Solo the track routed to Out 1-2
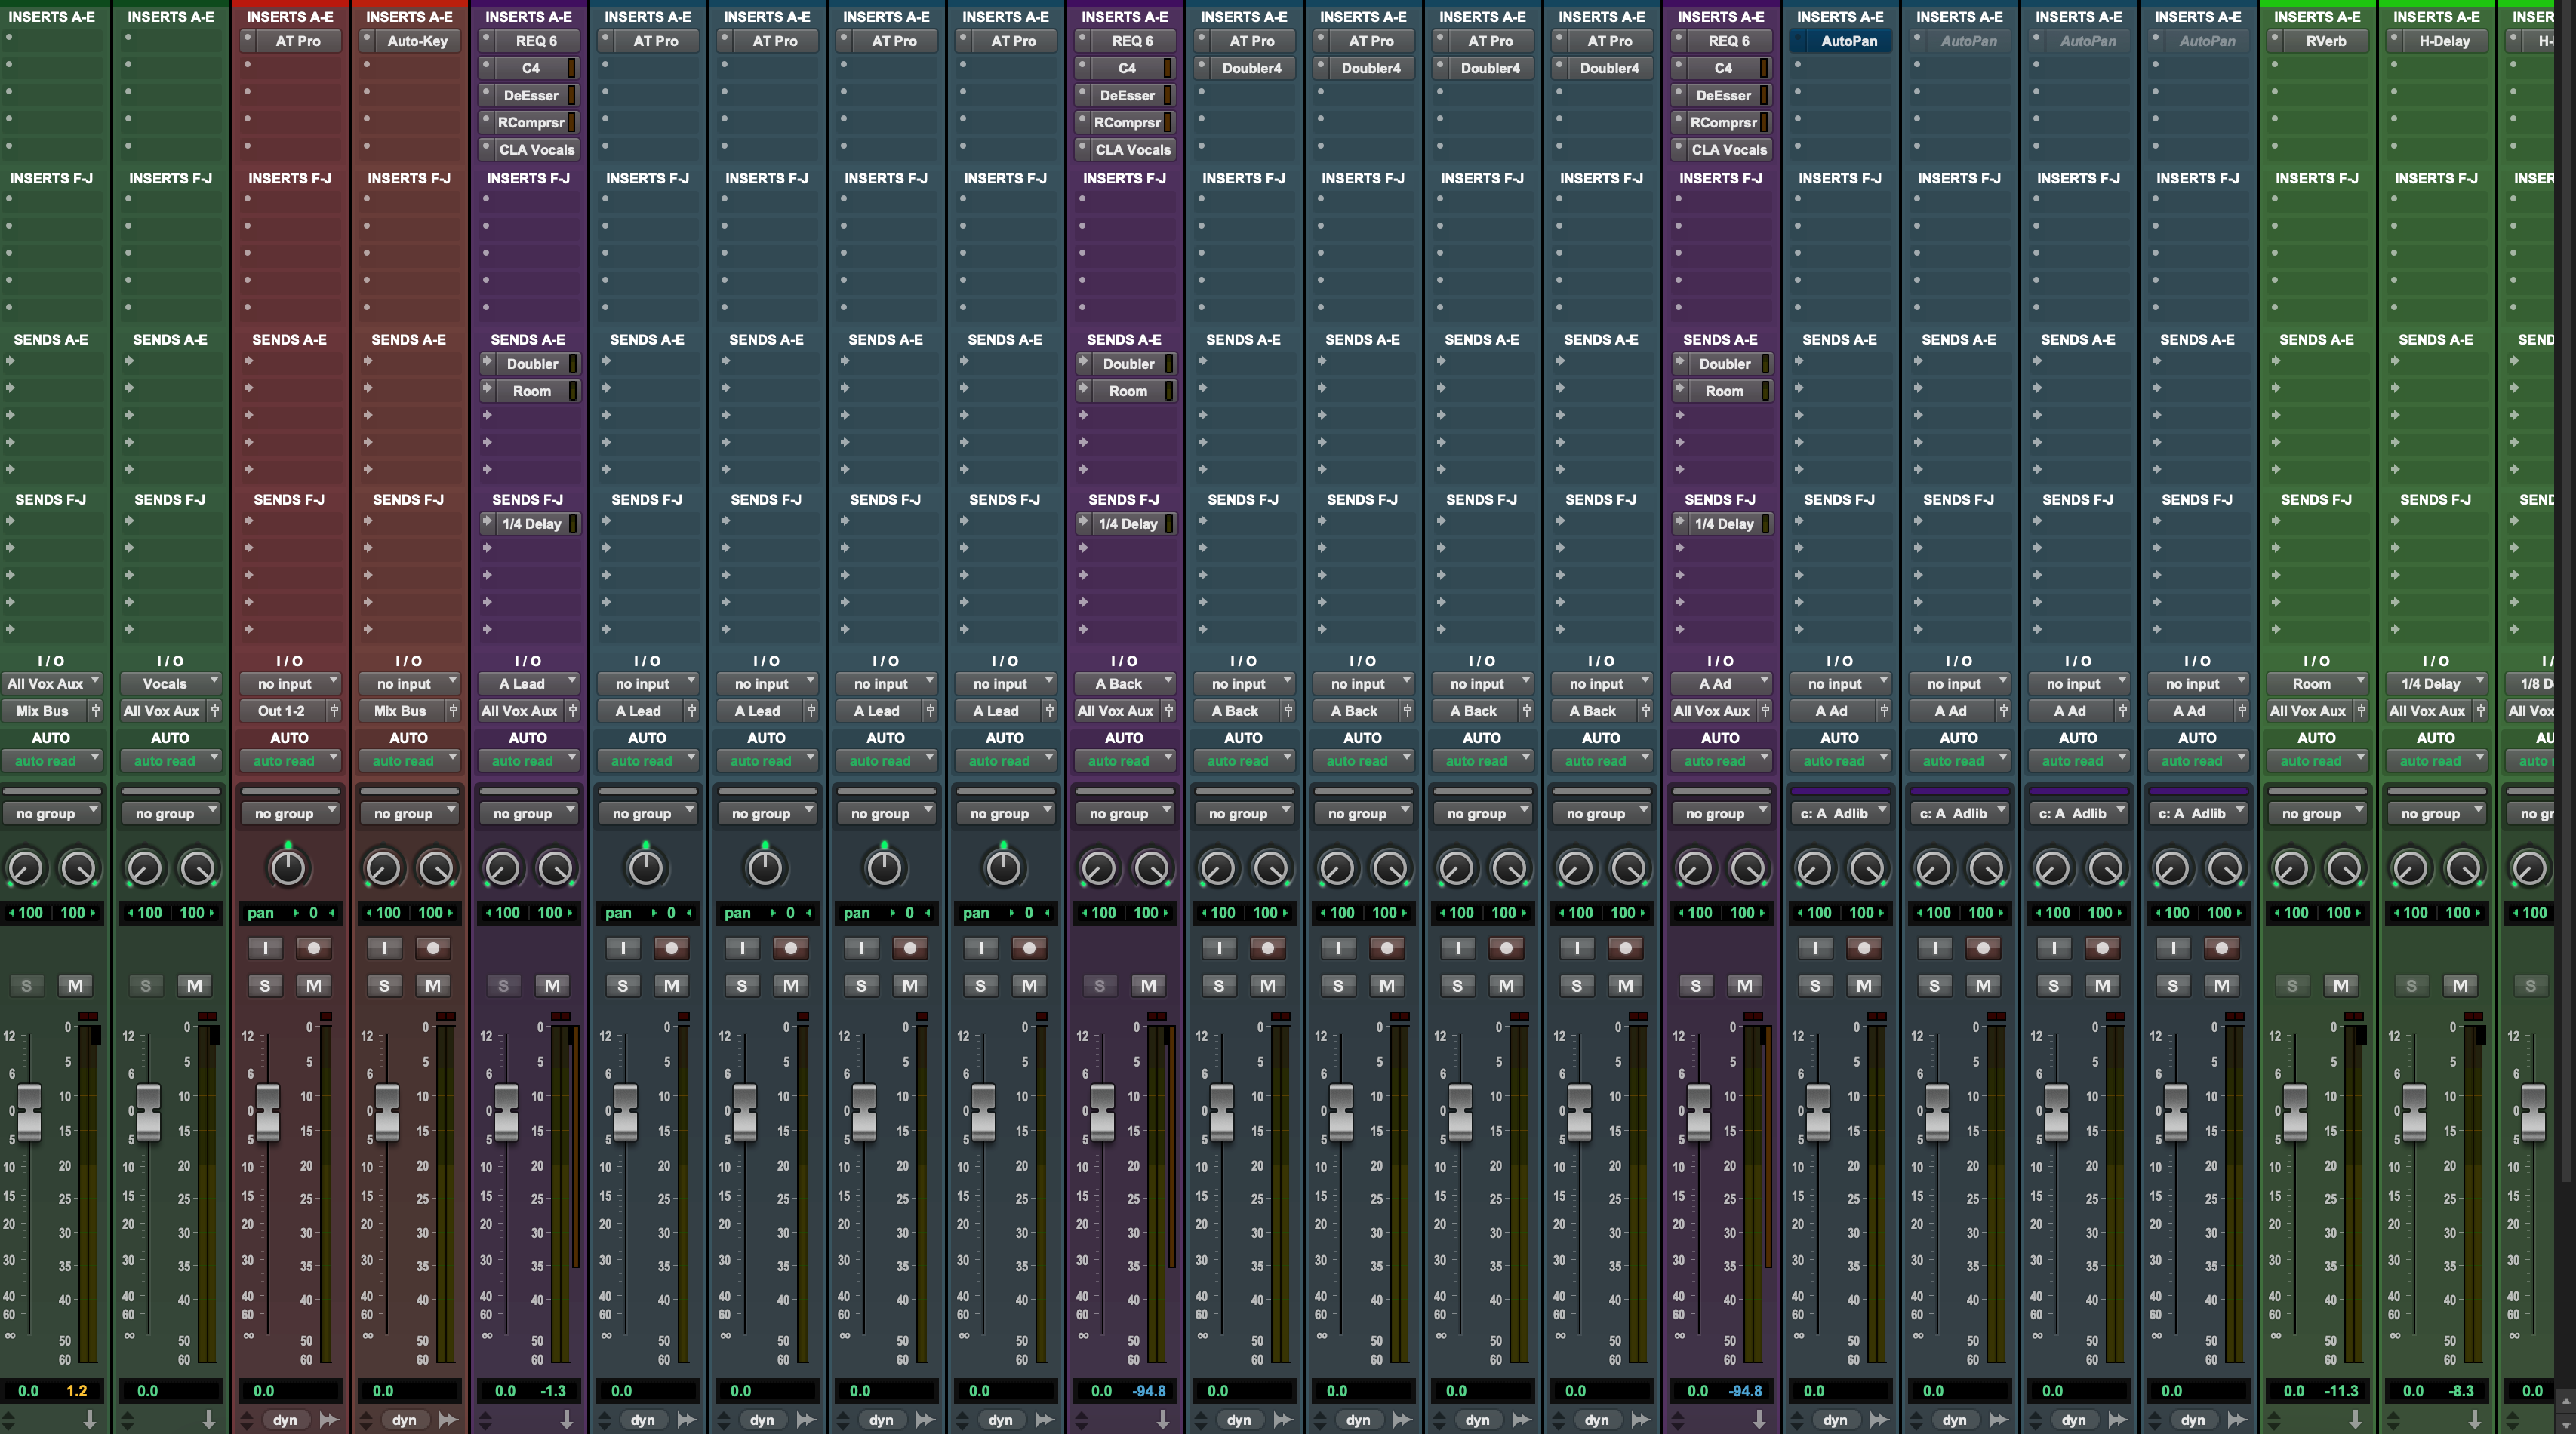 [x=265, y=985]
